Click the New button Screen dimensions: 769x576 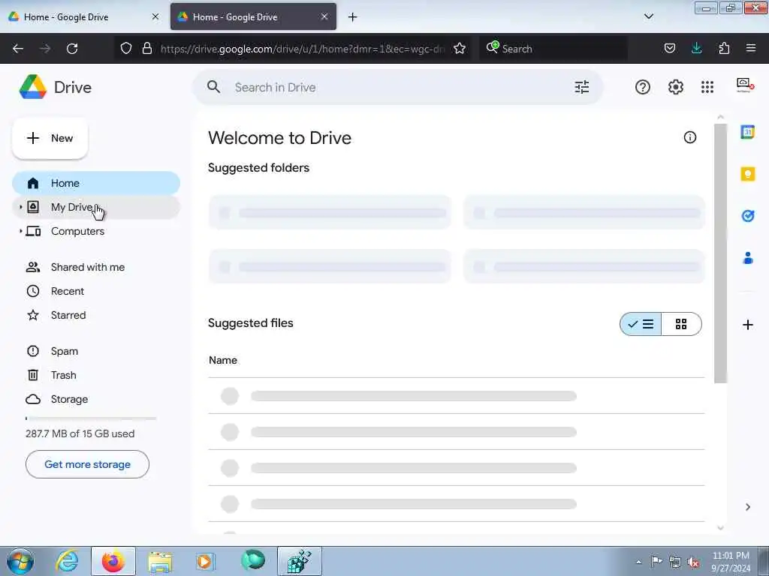tap(50, 138)
